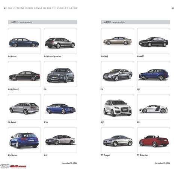
Task: Click the S6 Avant silver wagon image
Action: coord(24,107)
